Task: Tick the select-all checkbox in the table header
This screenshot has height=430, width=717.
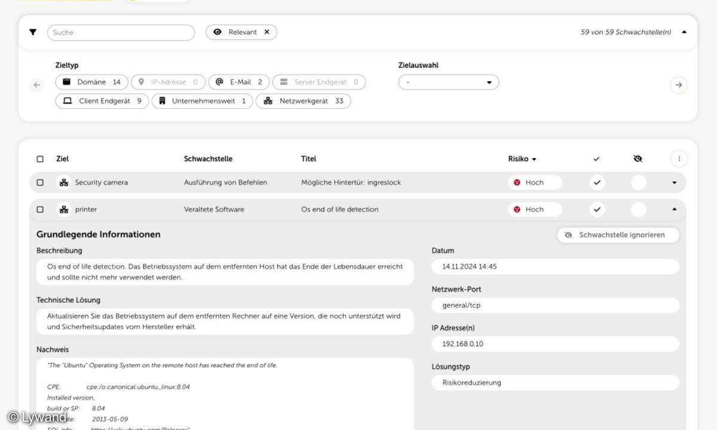Action: click(x=40, y=159)
